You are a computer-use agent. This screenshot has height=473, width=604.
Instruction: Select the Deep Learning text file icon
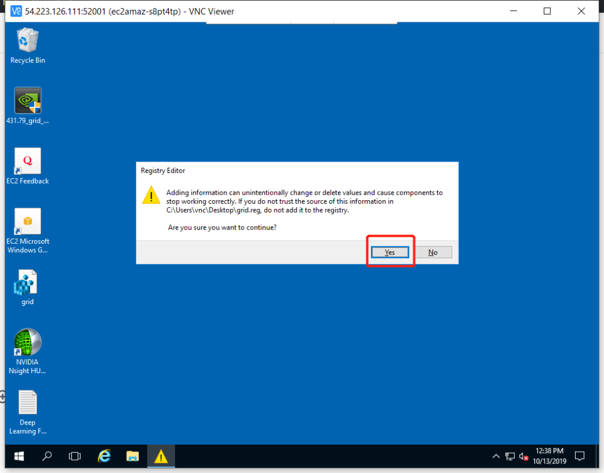[28, 403]
